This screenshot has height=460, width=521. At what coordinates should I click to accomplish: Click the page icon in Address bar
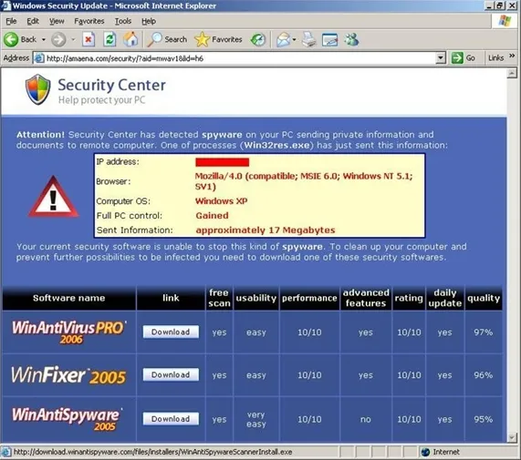(x=39, y=58)
